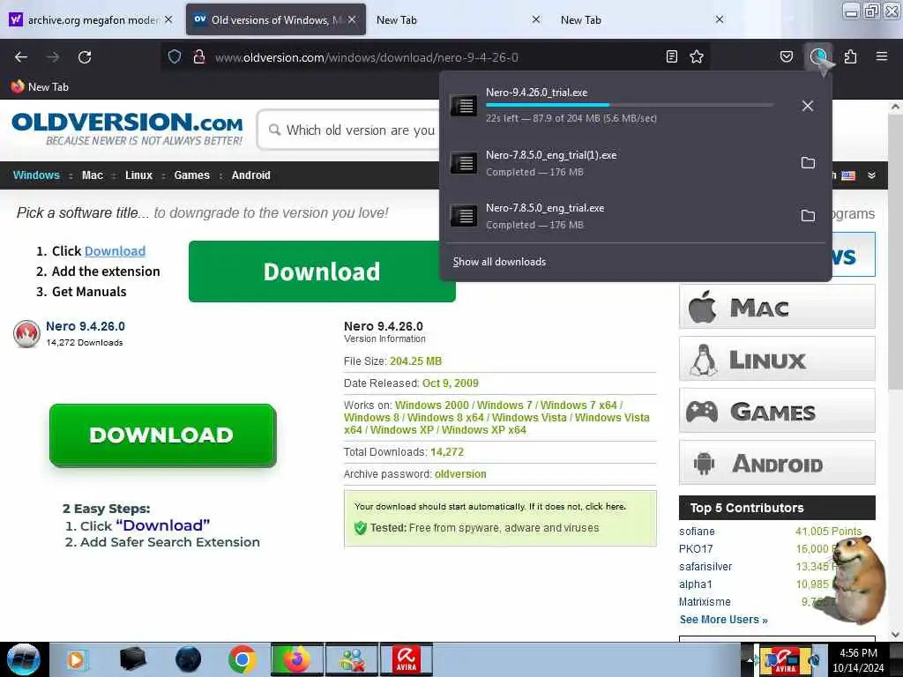Click the hamster desktop mascot
903x677 pixels.
pyautogui.click(x=855, y=580)
